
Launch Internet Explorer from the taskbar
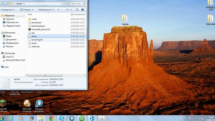(11, 118)
